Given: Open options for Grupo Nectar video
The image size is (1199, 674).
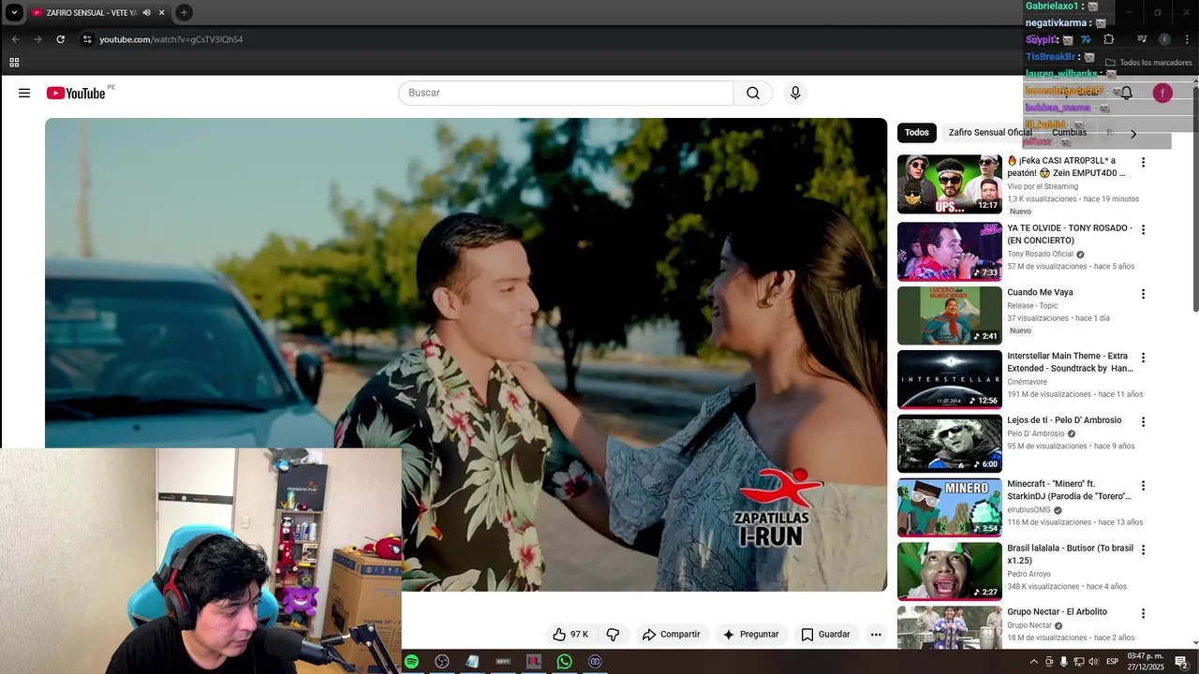Looking at the screenshot, I should [1143, 614].
